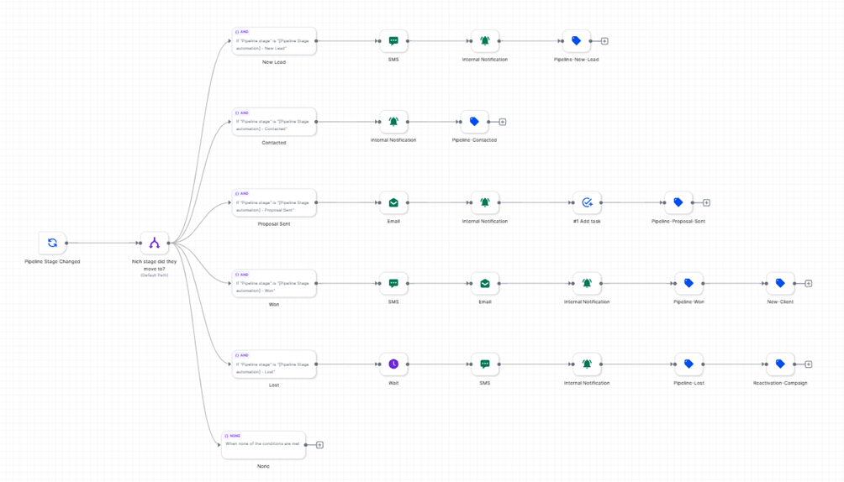Image resolution: width=844 pixels, height=482 pixels.
Task: Click the '(Default Path)' text
Action: tap(155, 275)
